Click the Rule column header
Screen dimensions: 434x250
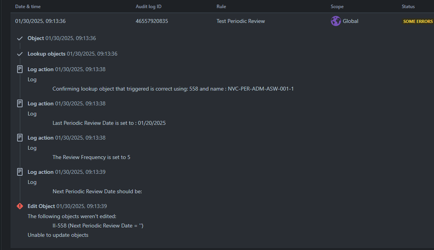click(221, 7)
